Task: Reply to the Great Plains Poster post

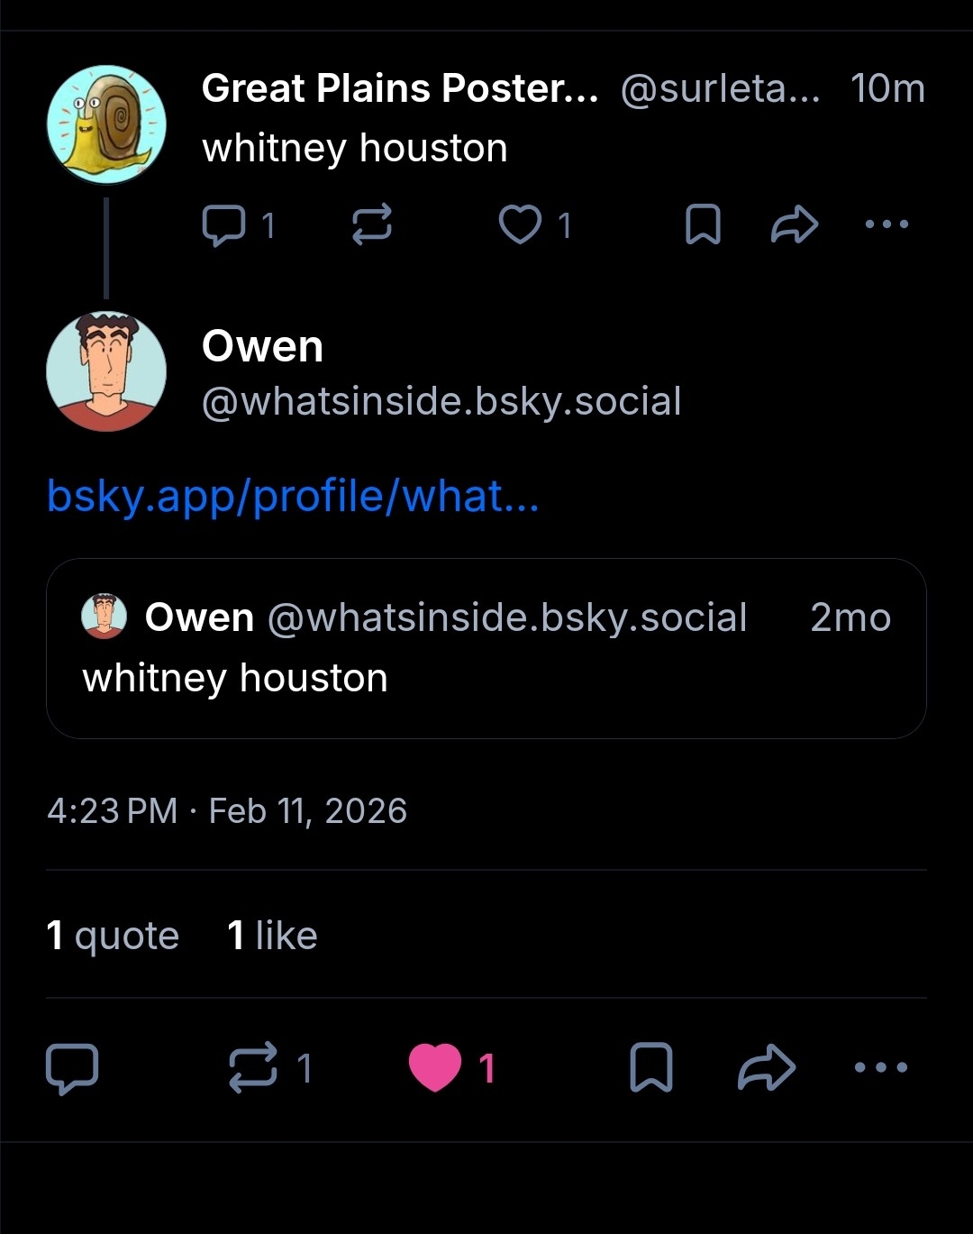Action: (x=224, y=224)
